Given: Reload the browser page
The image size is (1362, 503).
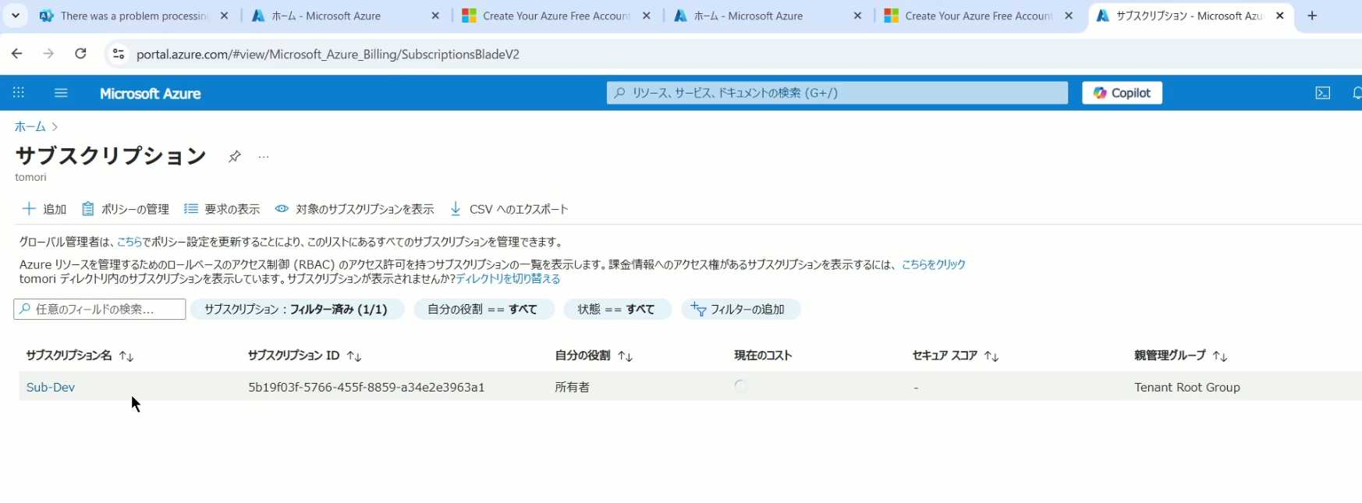Looking at the screenshot, I should point(80,54).
